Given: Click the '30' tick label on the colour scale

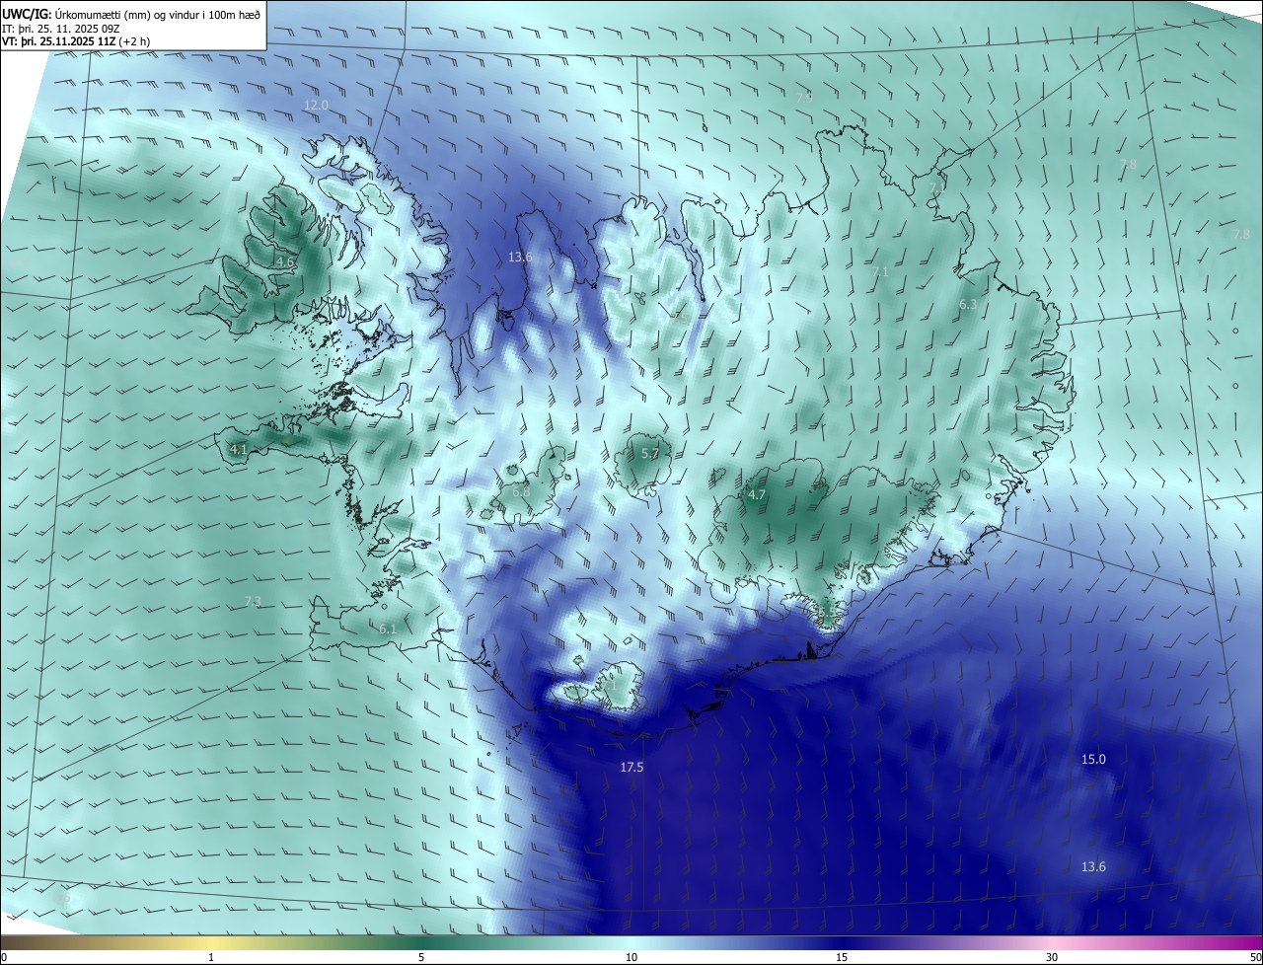Looking at the screenshot, I should pos(1052,958).
